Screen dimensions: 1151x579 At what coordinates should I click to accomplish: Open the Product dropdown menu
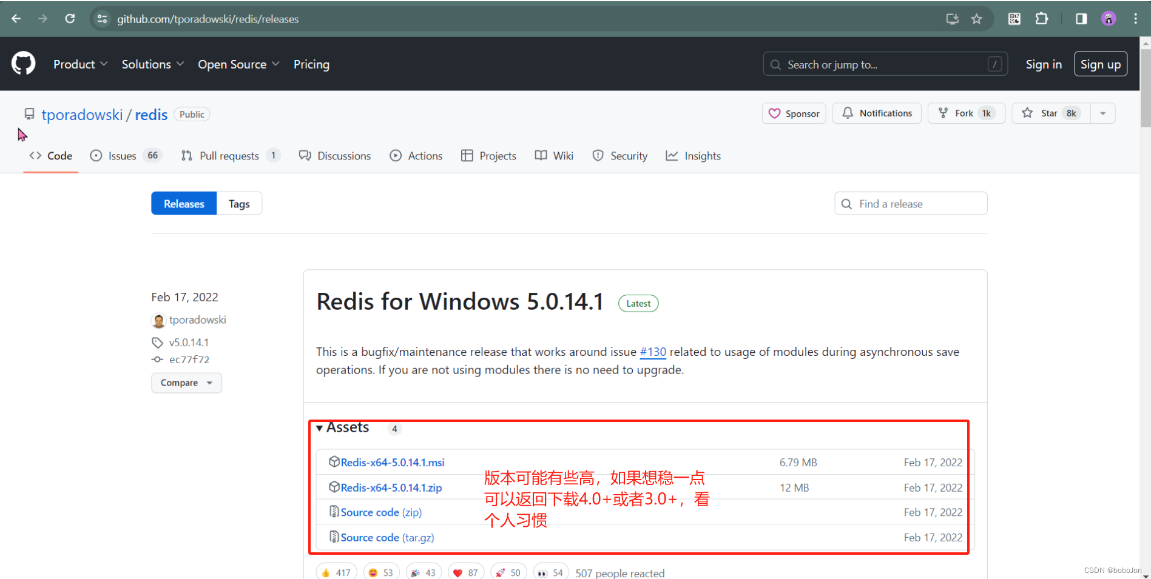tap(80, 64)
